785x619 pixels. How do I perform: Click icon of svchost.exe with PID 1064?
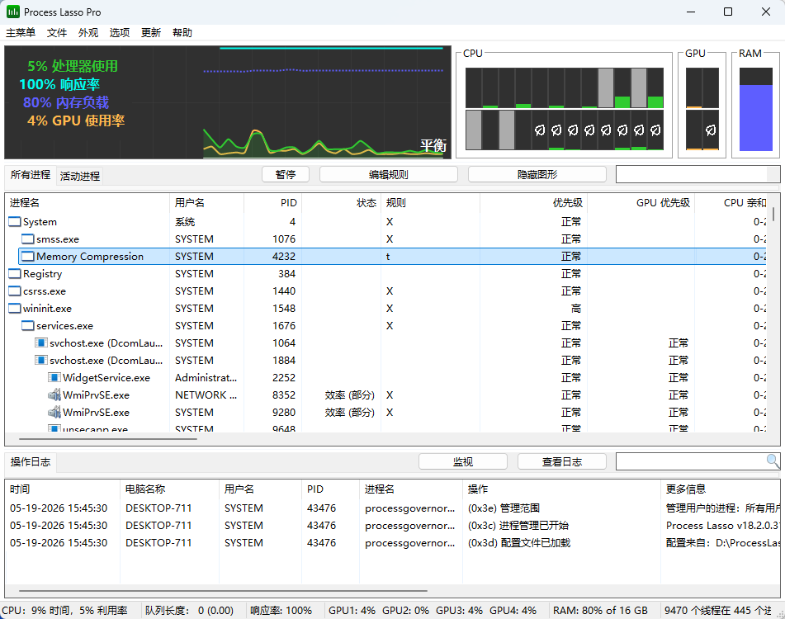coord(41,343)
